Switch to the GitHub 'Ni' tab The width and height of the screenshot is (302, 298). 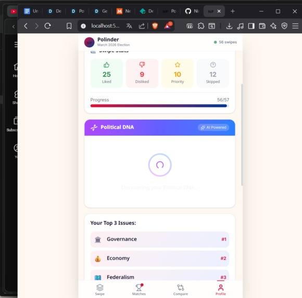[x=192, y=11]
